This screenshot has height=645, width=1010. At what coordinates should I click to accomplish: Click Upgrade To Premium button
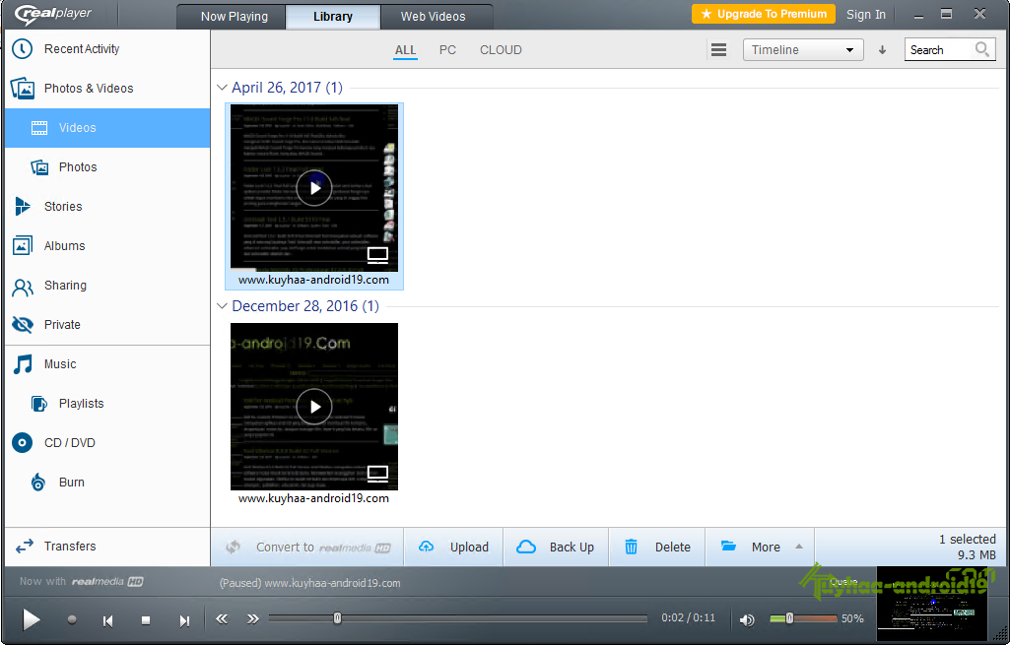click(764, 14)
